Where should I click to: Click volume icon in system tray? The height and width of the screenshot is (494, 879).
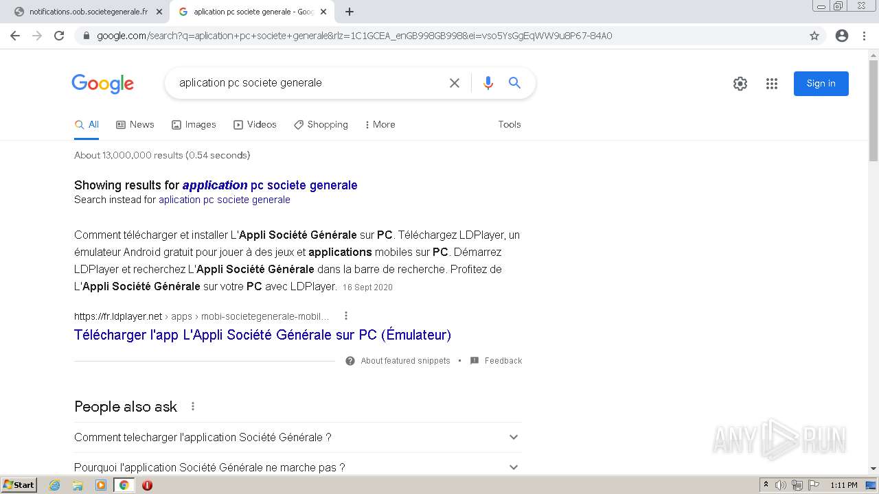point(781,485)
